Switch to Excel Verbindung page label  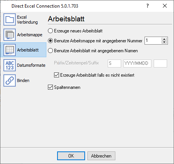(27, 19)
